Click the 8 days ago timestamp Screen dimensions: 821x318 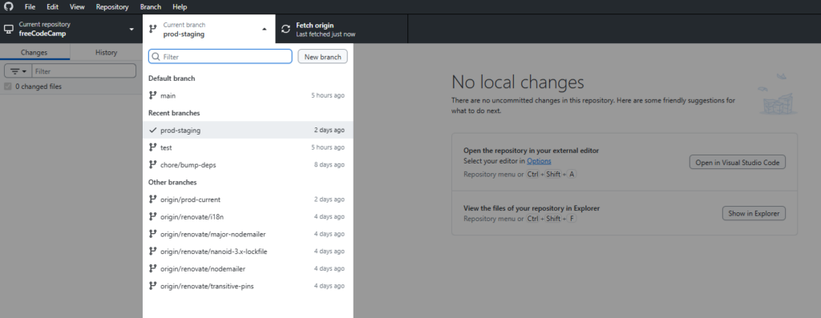click(330, 165)
